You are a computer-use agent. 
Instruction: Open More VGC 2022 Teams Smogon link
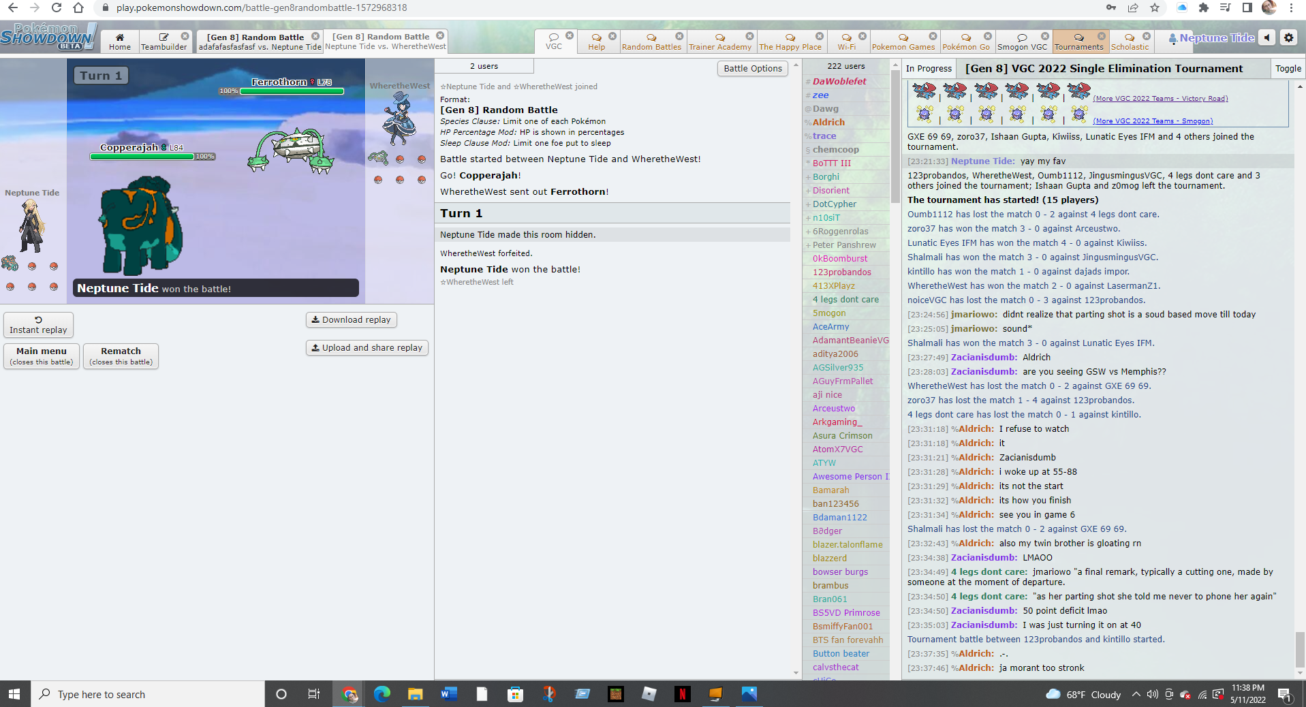1153,121
